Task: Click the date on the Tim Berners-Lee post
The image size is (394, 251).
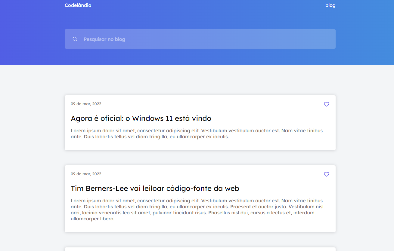Action: click(x=86, y=174)
